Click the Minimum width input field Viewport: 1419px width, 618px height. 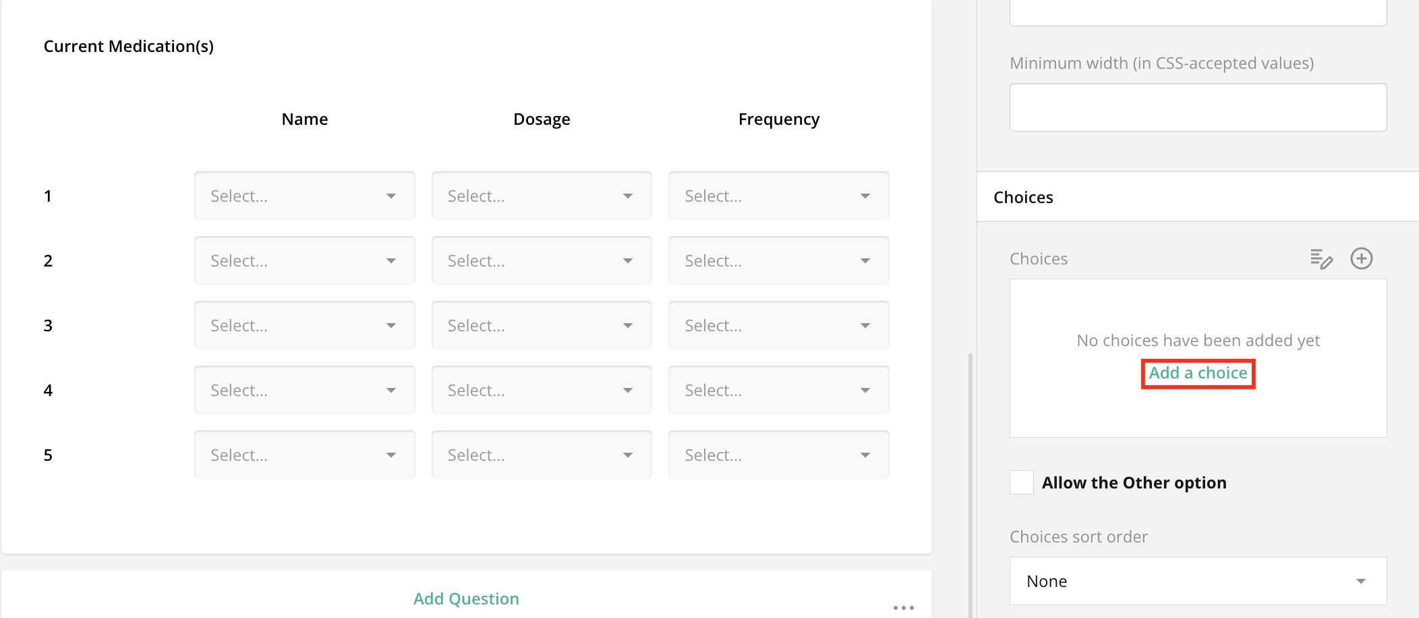[x=1198, y=107]
